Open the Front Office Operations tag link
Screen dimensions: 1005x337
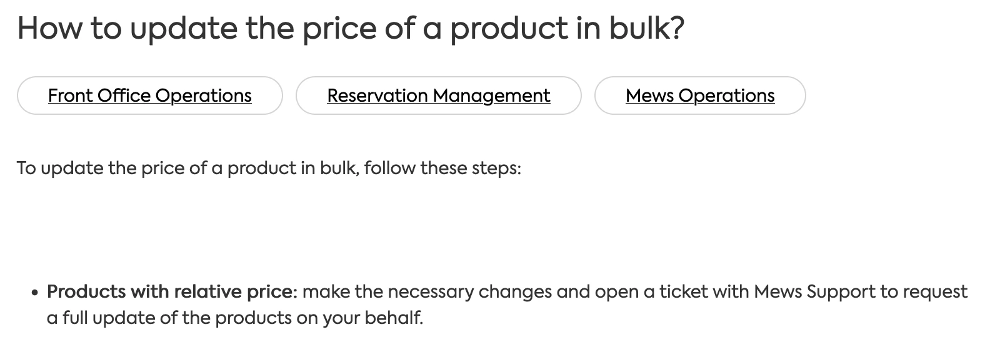tap(150, 95)
